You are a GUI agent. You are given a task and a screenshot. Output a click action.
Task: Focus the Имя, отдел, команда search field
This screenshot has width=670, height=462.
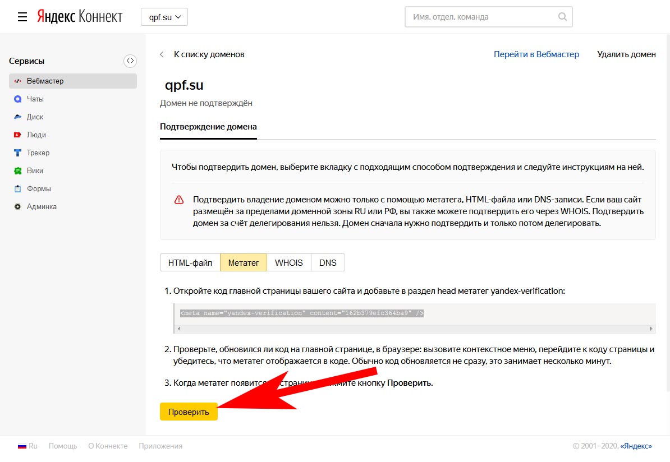(x=488, y=17)
